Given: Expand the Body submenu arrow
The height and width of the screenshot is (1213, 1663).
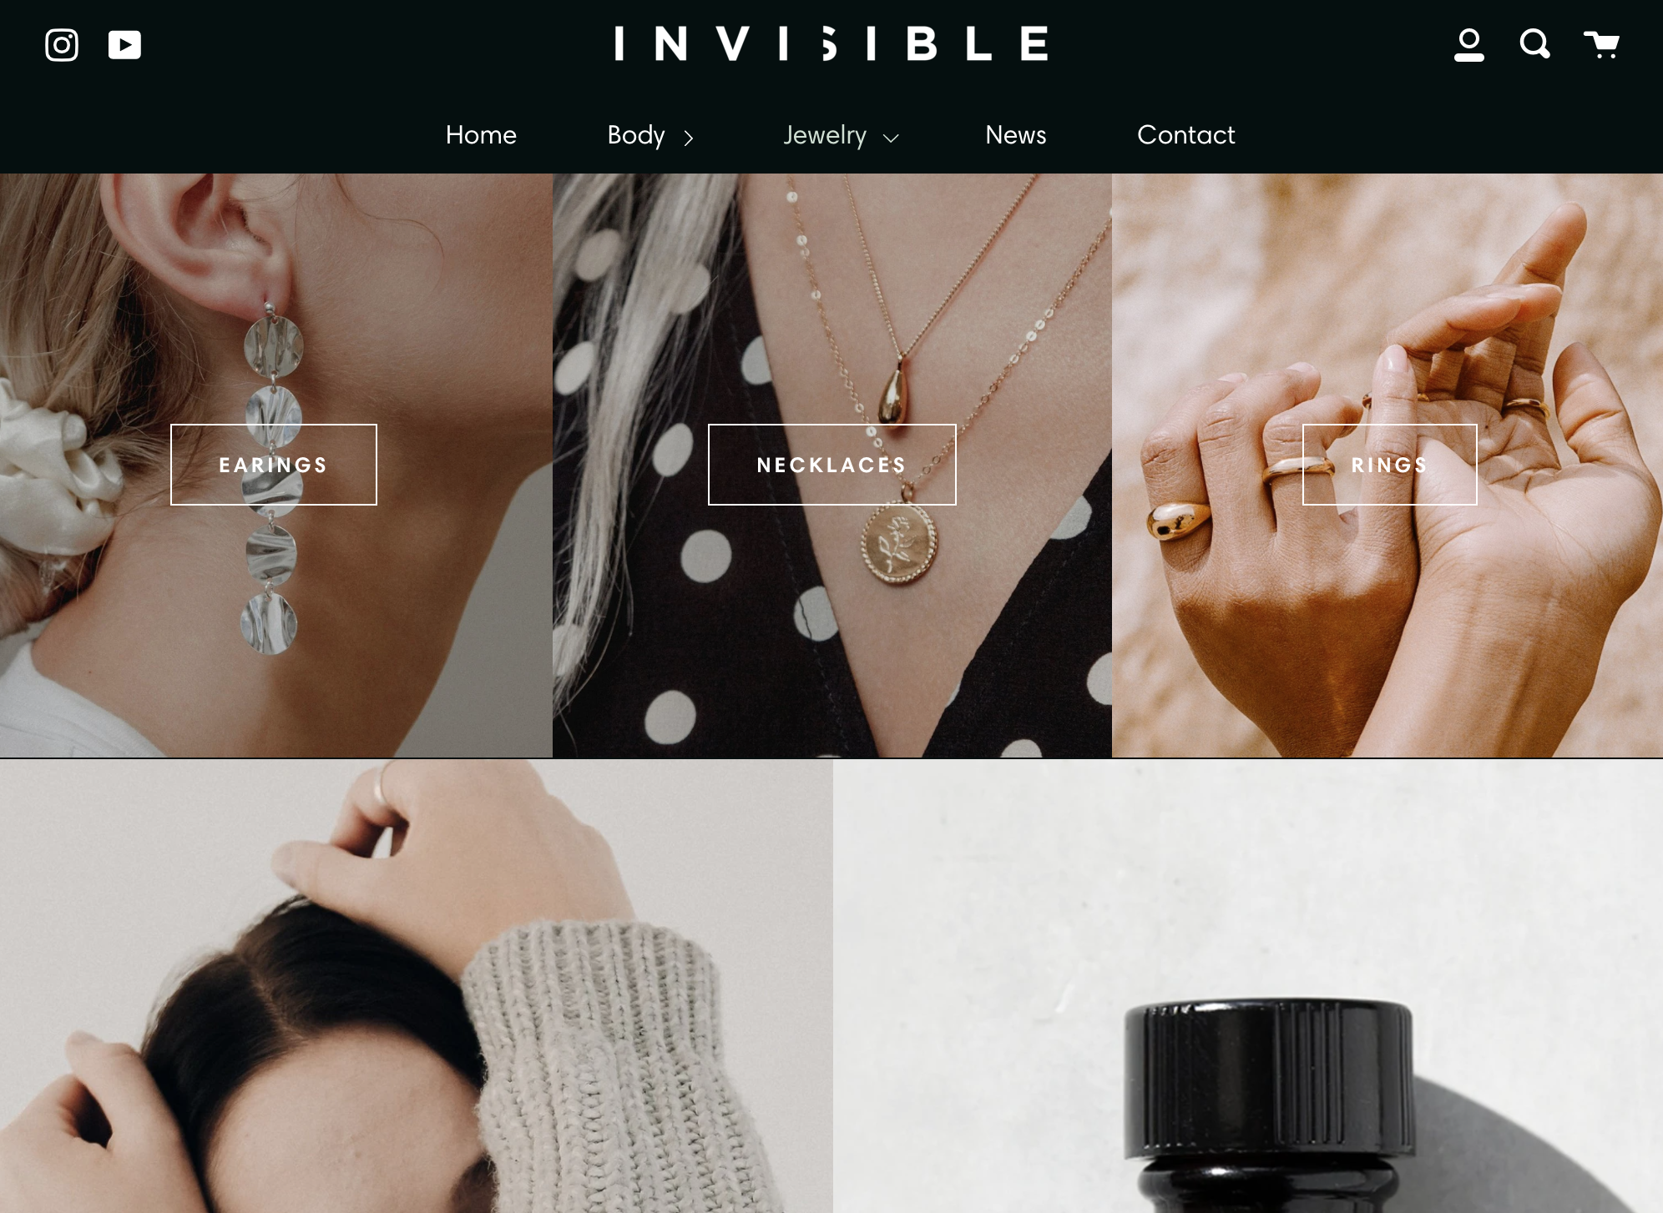Looking at the screenshot, I should click(689, 138).
